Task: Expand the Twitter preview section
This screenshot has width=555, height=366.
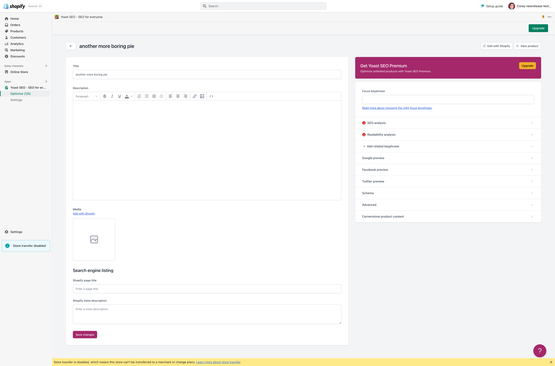Action: [x=448, y=182]
